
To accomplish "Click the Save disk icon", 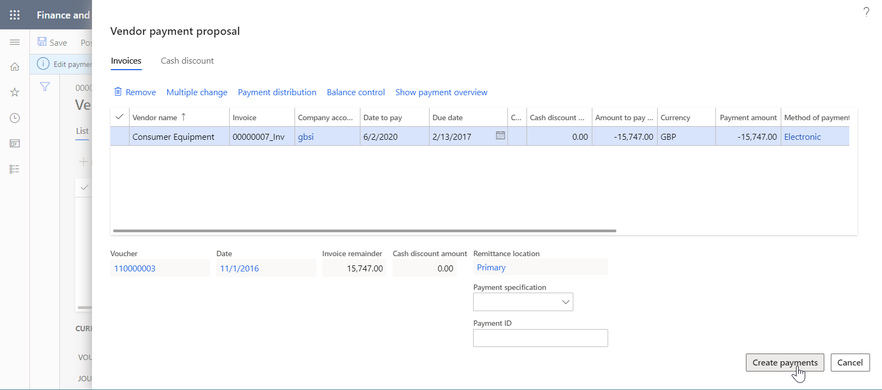I will click(x=42, y=42).
